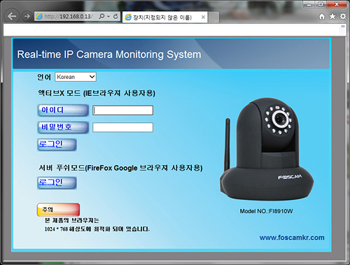Click 로그인 under 서버 푸쉬모드
Viewport: 350px width, 265px height.
pos(57,182)
